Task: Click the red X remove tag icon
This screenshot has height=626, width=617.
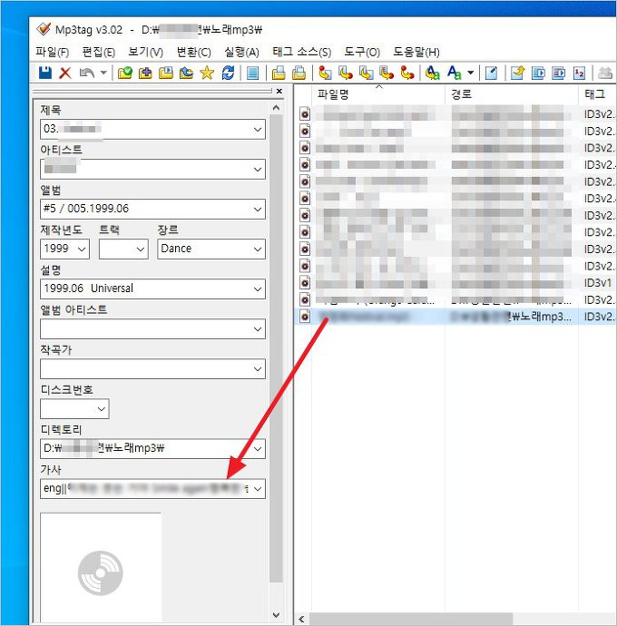Action: point(64,73)
